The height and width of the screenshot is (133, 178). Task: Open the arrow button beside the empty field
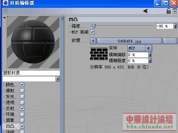click(58, 79)
